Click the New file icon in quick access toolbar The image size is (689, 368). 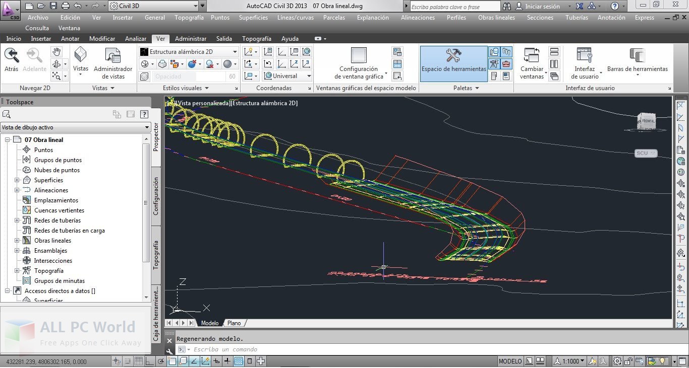[x=29, y=6]
